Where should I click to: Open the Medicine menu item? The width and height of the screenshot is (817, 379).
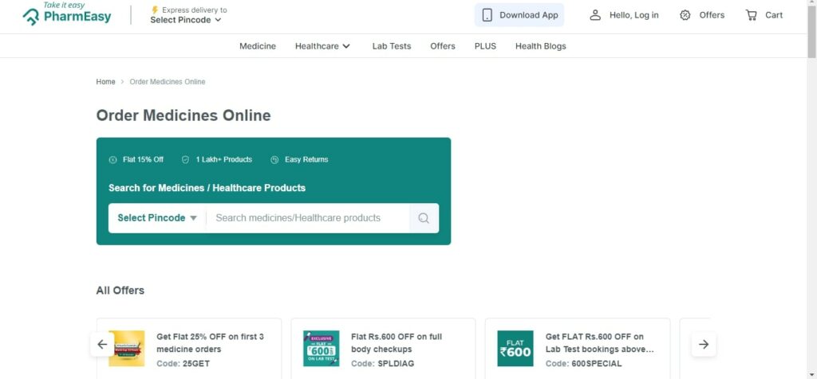[258, 46]
